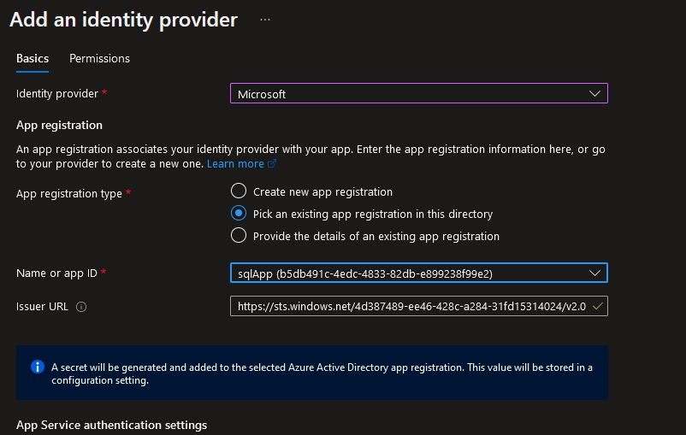Open the Identity provider Microsoft dropdown
This screenshot has width=686, height=435.
(x=418, y=93)
